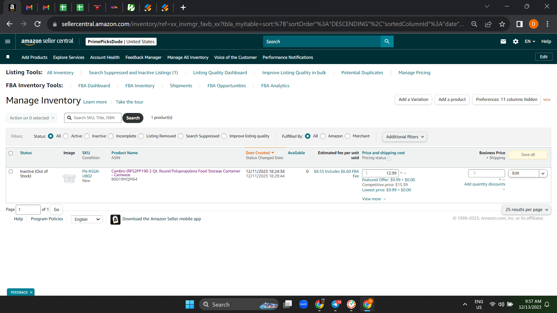
Task: Open the hamburger navigation menu
Action: pyautogui.click(x=8, y=41)
